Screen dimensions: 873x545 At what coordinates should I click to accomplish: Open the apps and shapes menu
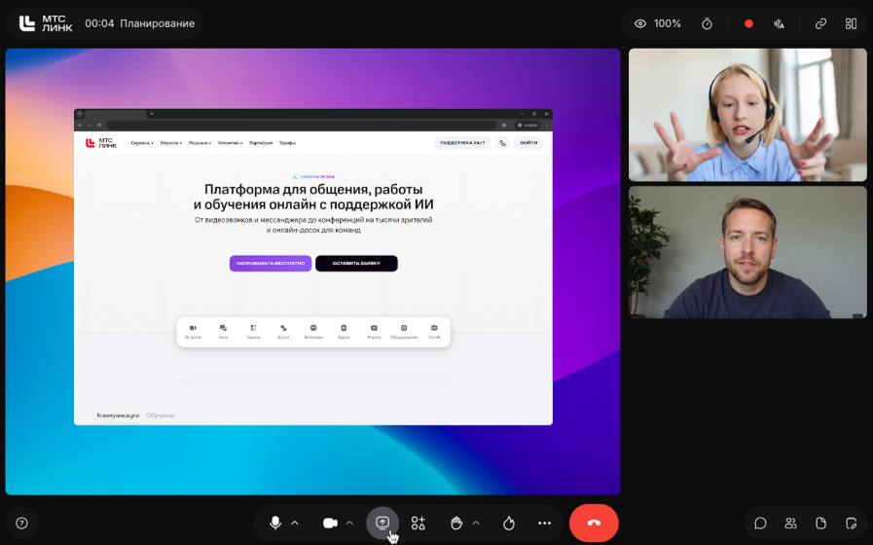(x=418, y=523)
